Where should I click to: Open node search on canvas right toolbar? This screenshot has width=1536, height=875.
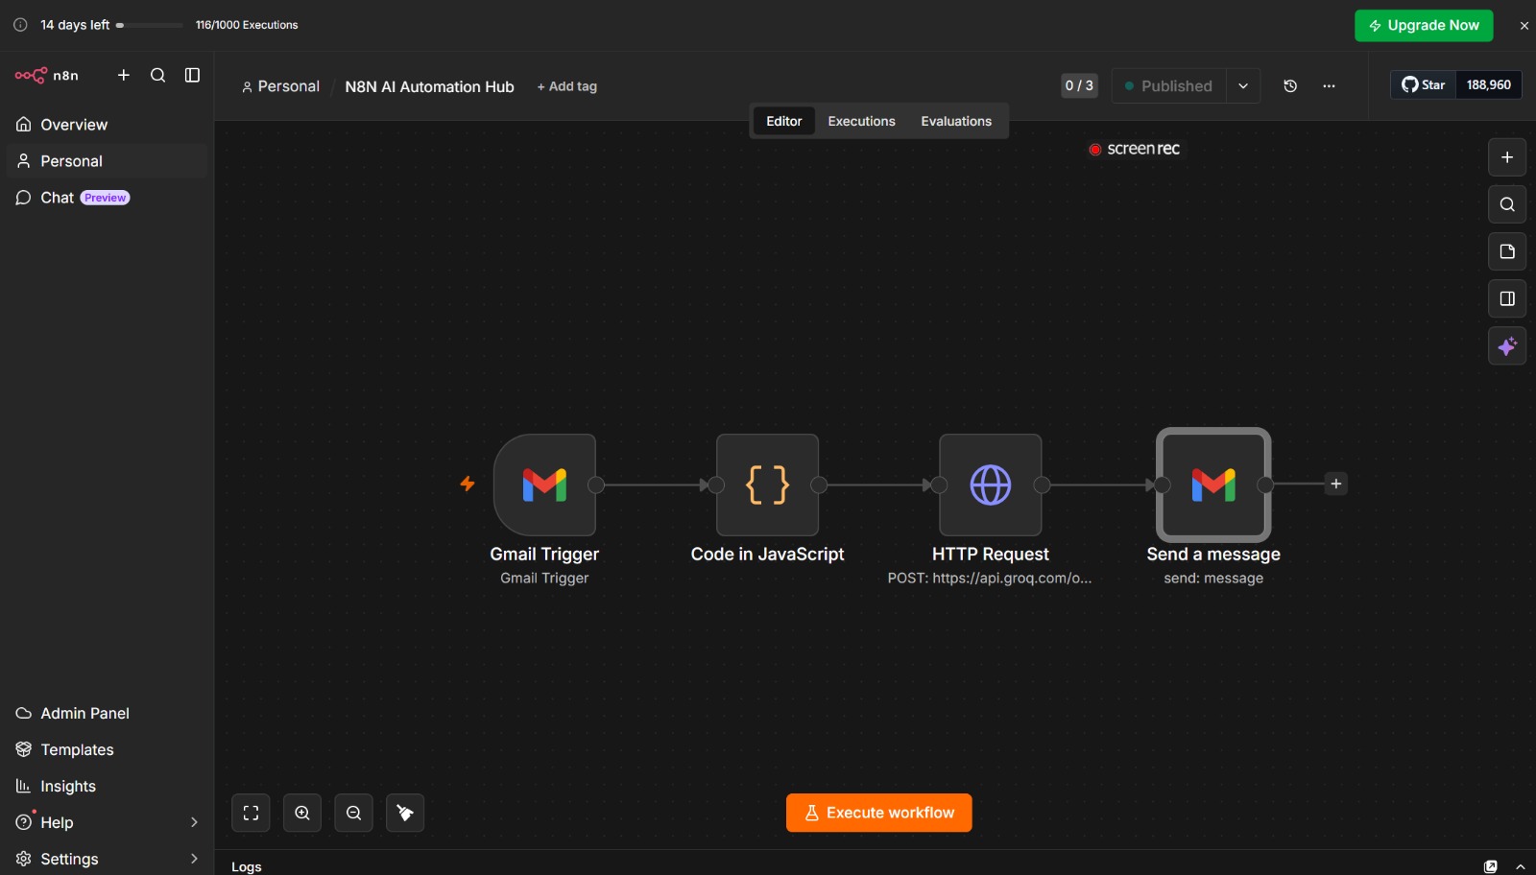point(1507,204)
